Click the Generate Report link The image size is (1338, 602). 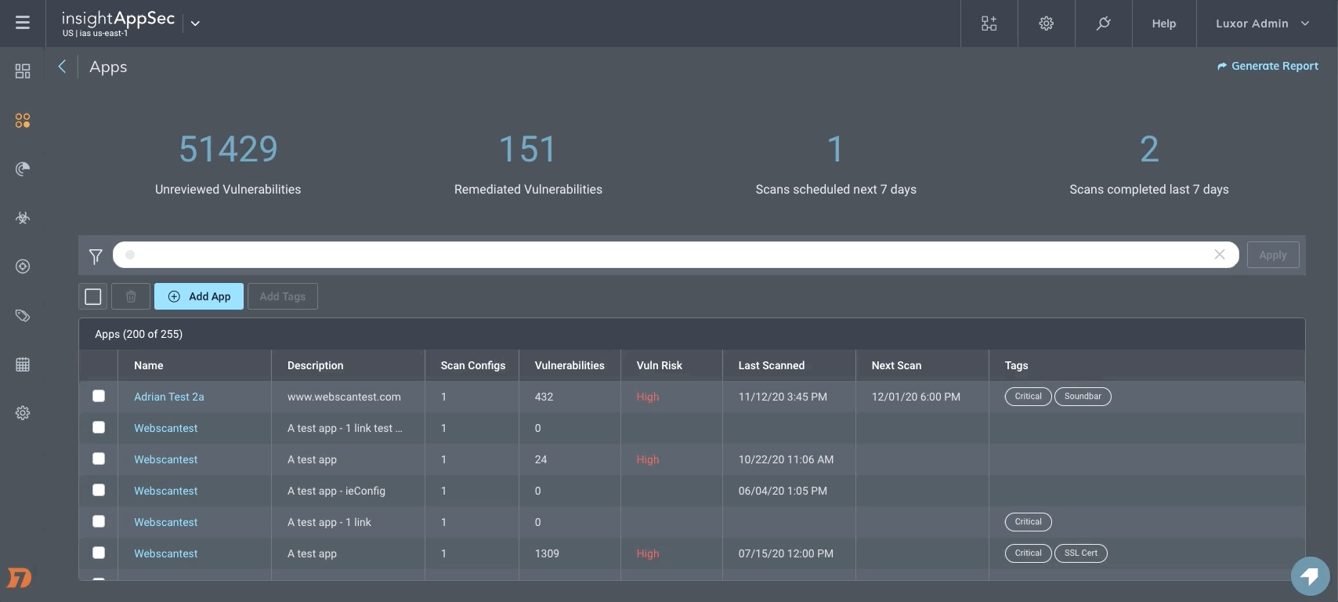coord(1267,66)
